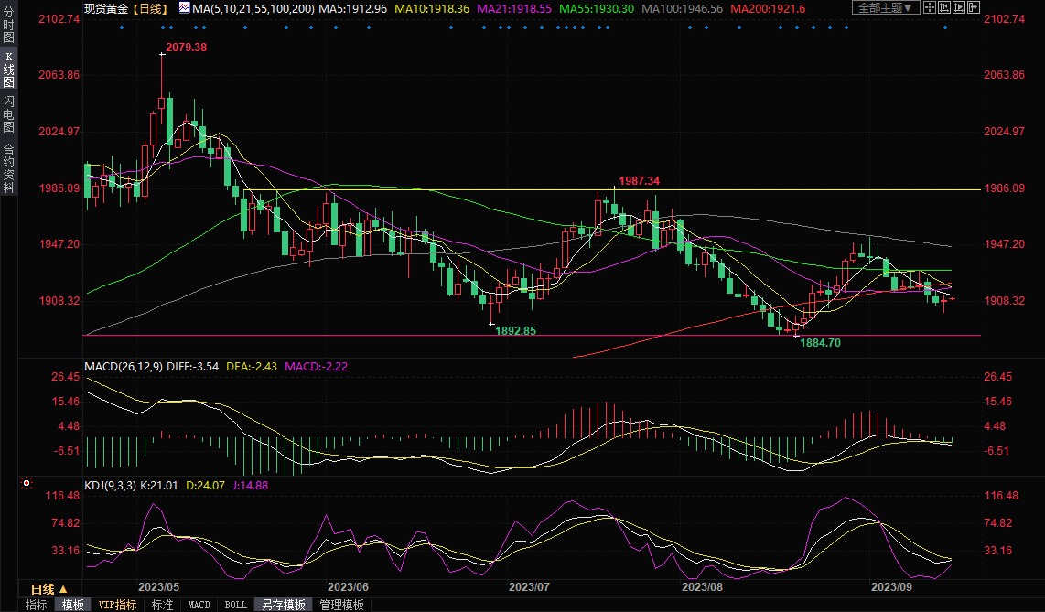The height and width of the screenshot is (612, 1045).
Task: Click the 另存模板 button
Action: 284,605
